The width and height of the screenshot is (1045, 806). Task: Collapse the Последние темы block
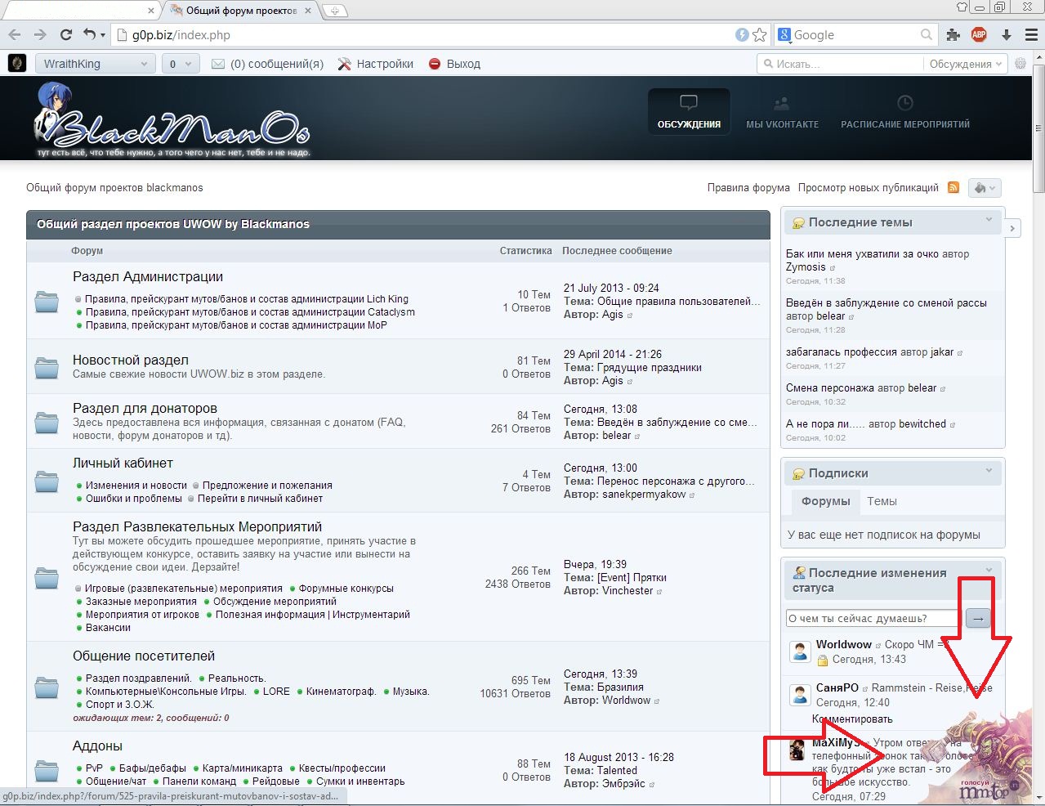[989, 220]
